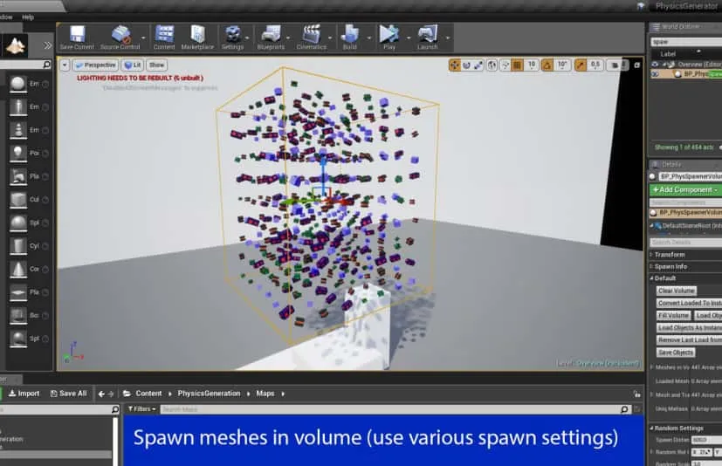Click the Clear Volume button
The height and width of the screenshot is (466, 722).
coord(677,291)
